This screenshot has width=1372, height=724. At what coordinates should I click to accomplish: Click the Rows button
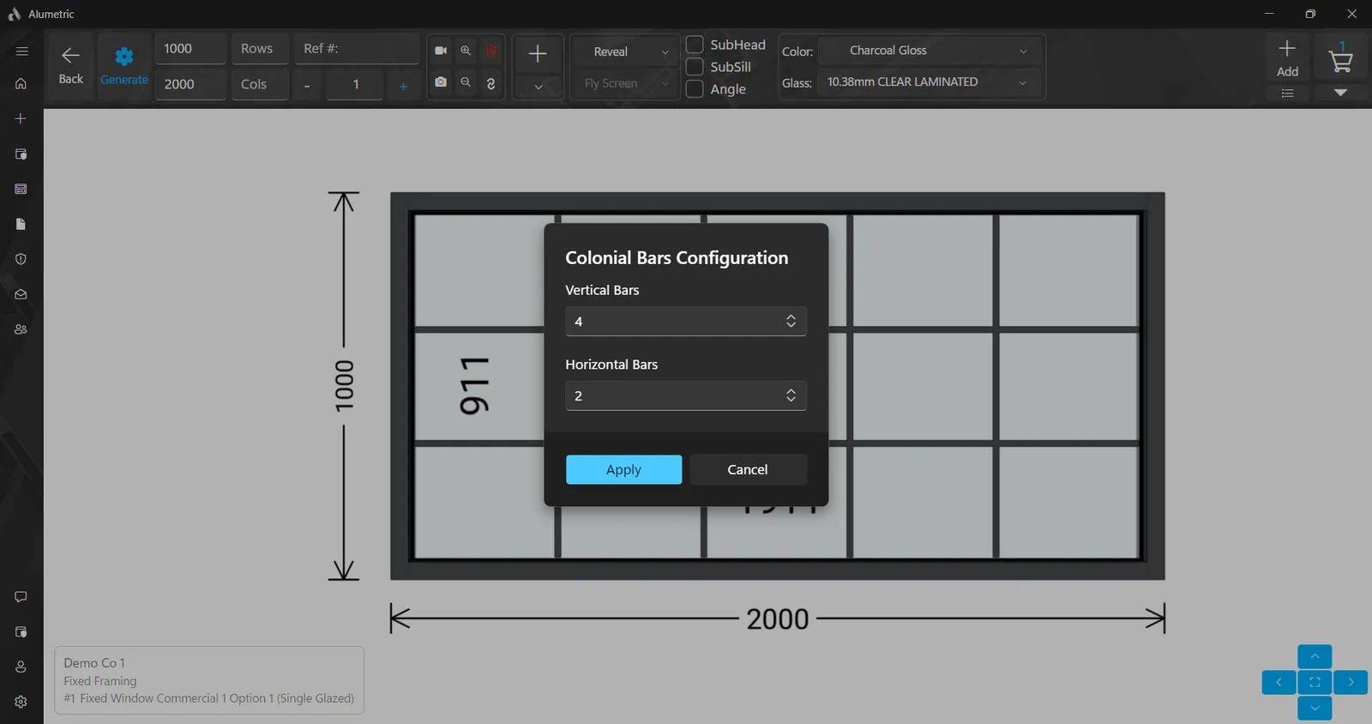point(259,49)
